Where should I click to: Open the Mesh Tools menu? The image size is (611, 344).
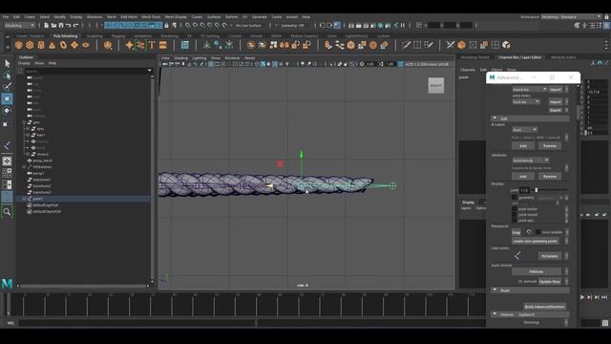[x=151, y=17]
